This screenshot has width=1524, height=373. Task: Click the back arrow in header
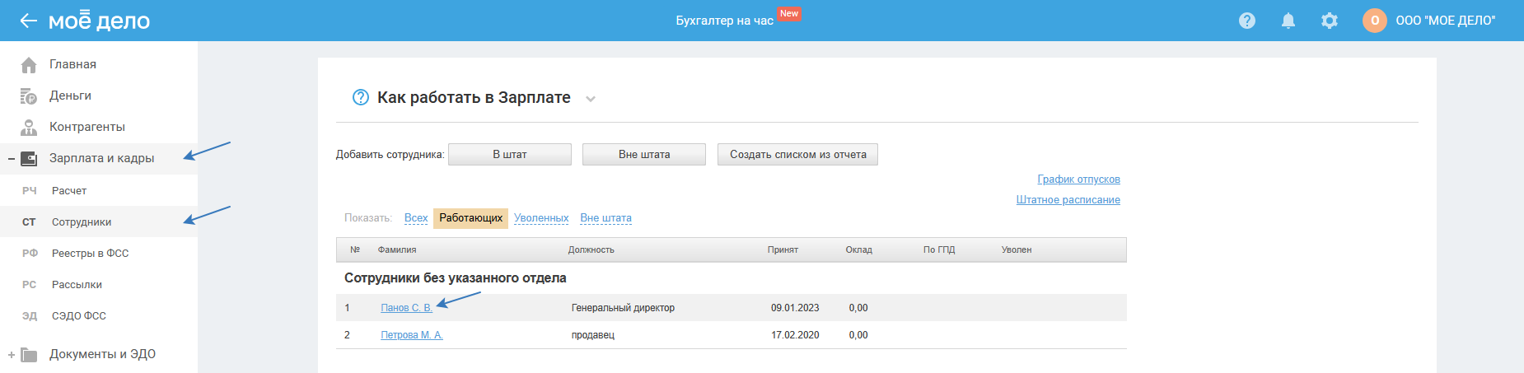click(x=28, y=21)
